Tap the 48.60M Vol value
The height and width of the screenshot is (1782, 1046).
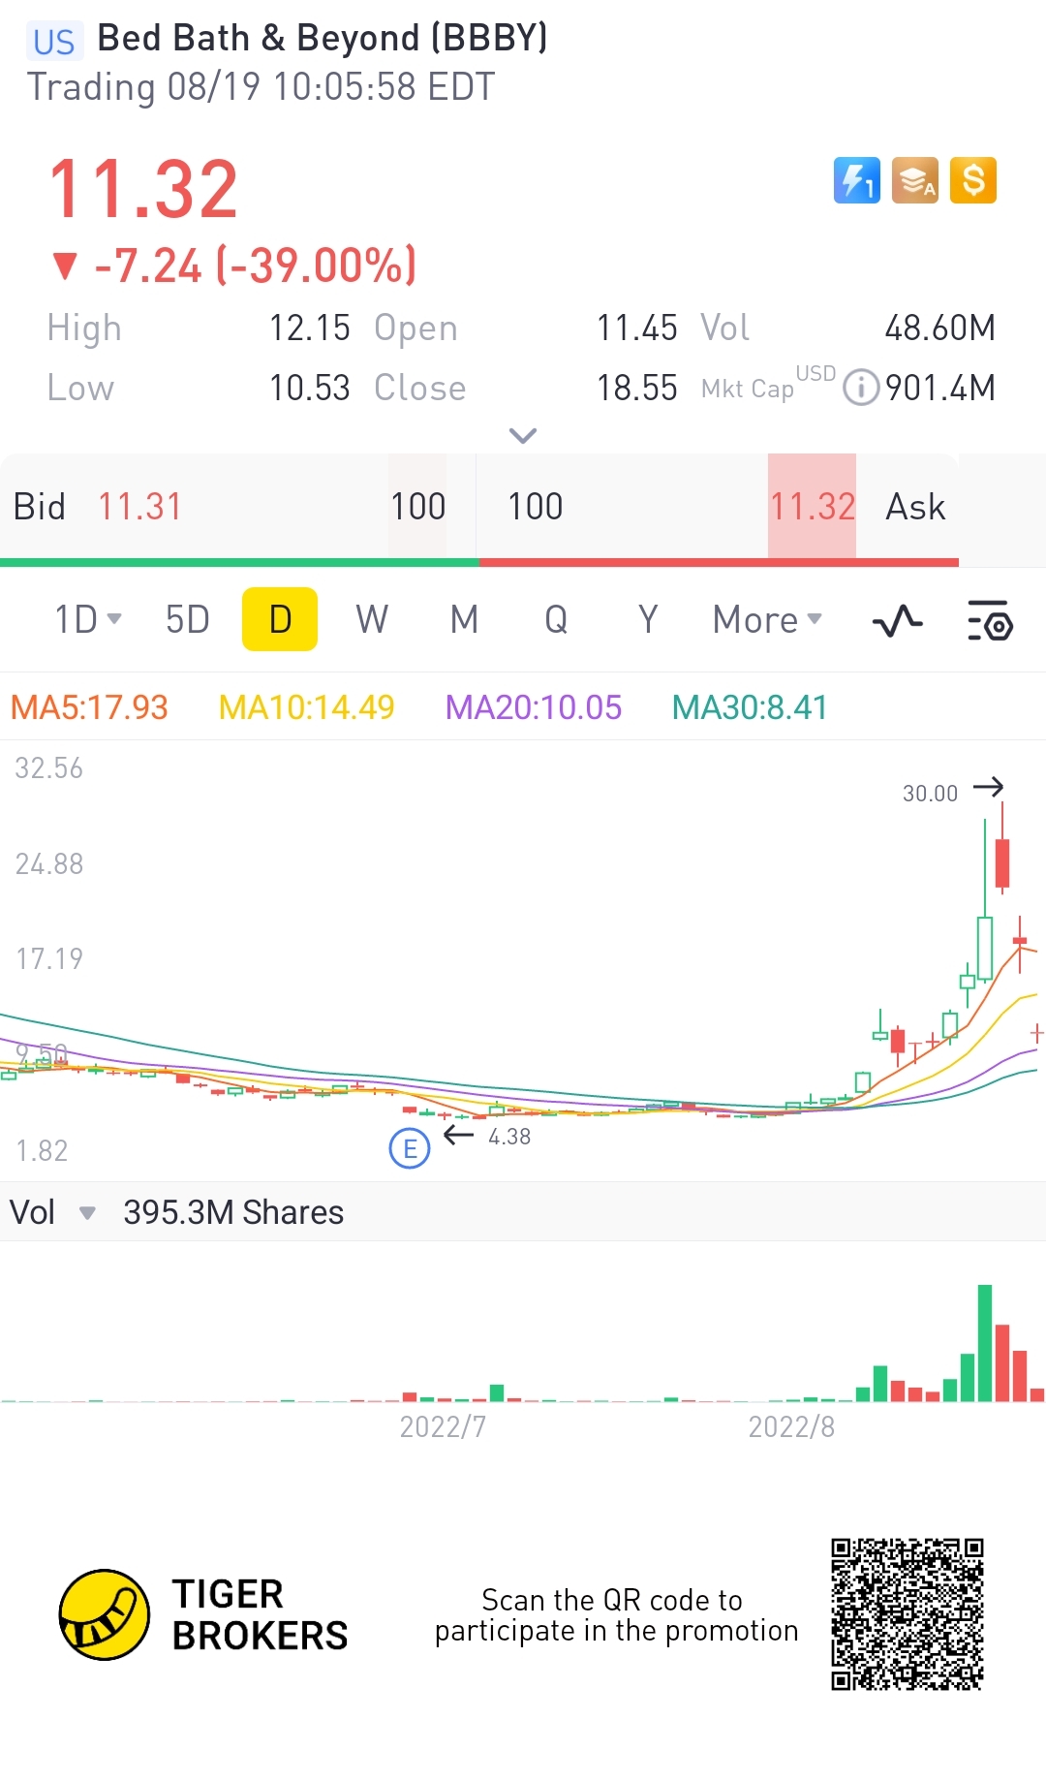point(939,328)
